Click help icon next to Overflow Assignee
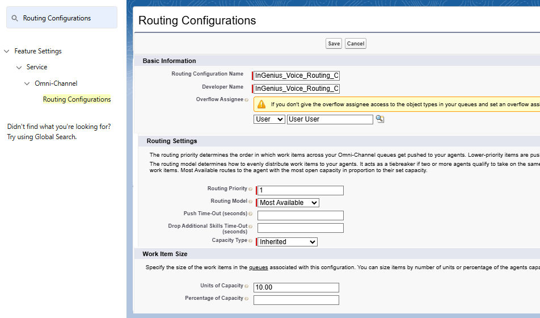540x318 pixels. click(x=247, y=100)
